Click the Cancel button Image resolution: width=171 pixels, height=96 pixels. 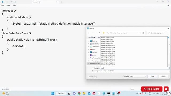pos(163,77)
